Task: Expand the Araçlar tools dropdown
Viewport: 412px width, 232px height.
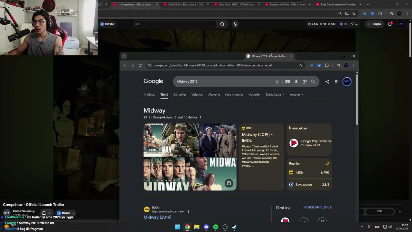Action: click(296, 94)
